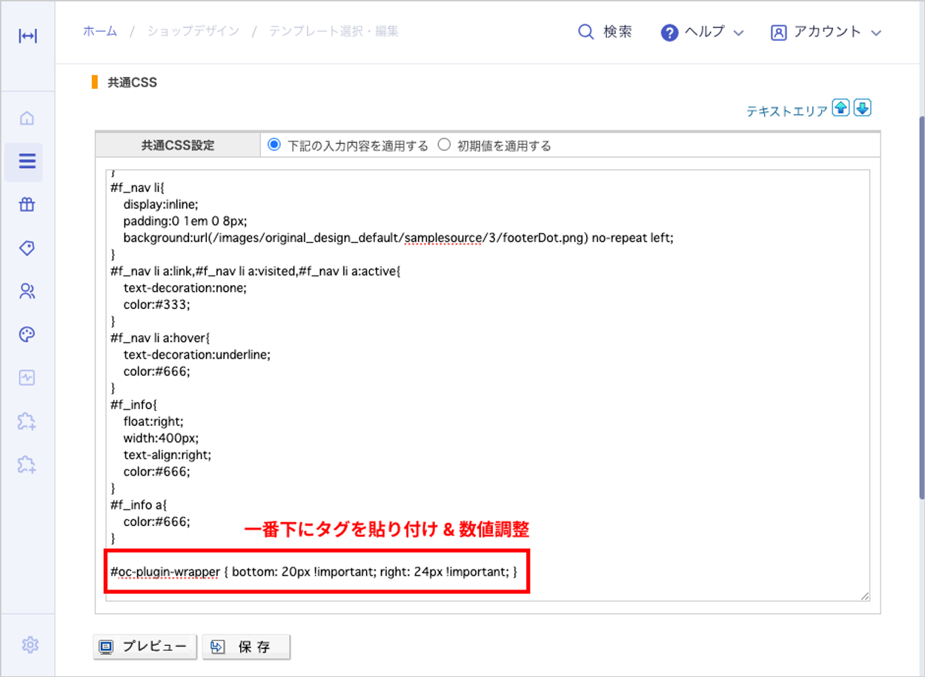Click the display:inline; line
The image size is (925, 677).
tap(161, 204)
